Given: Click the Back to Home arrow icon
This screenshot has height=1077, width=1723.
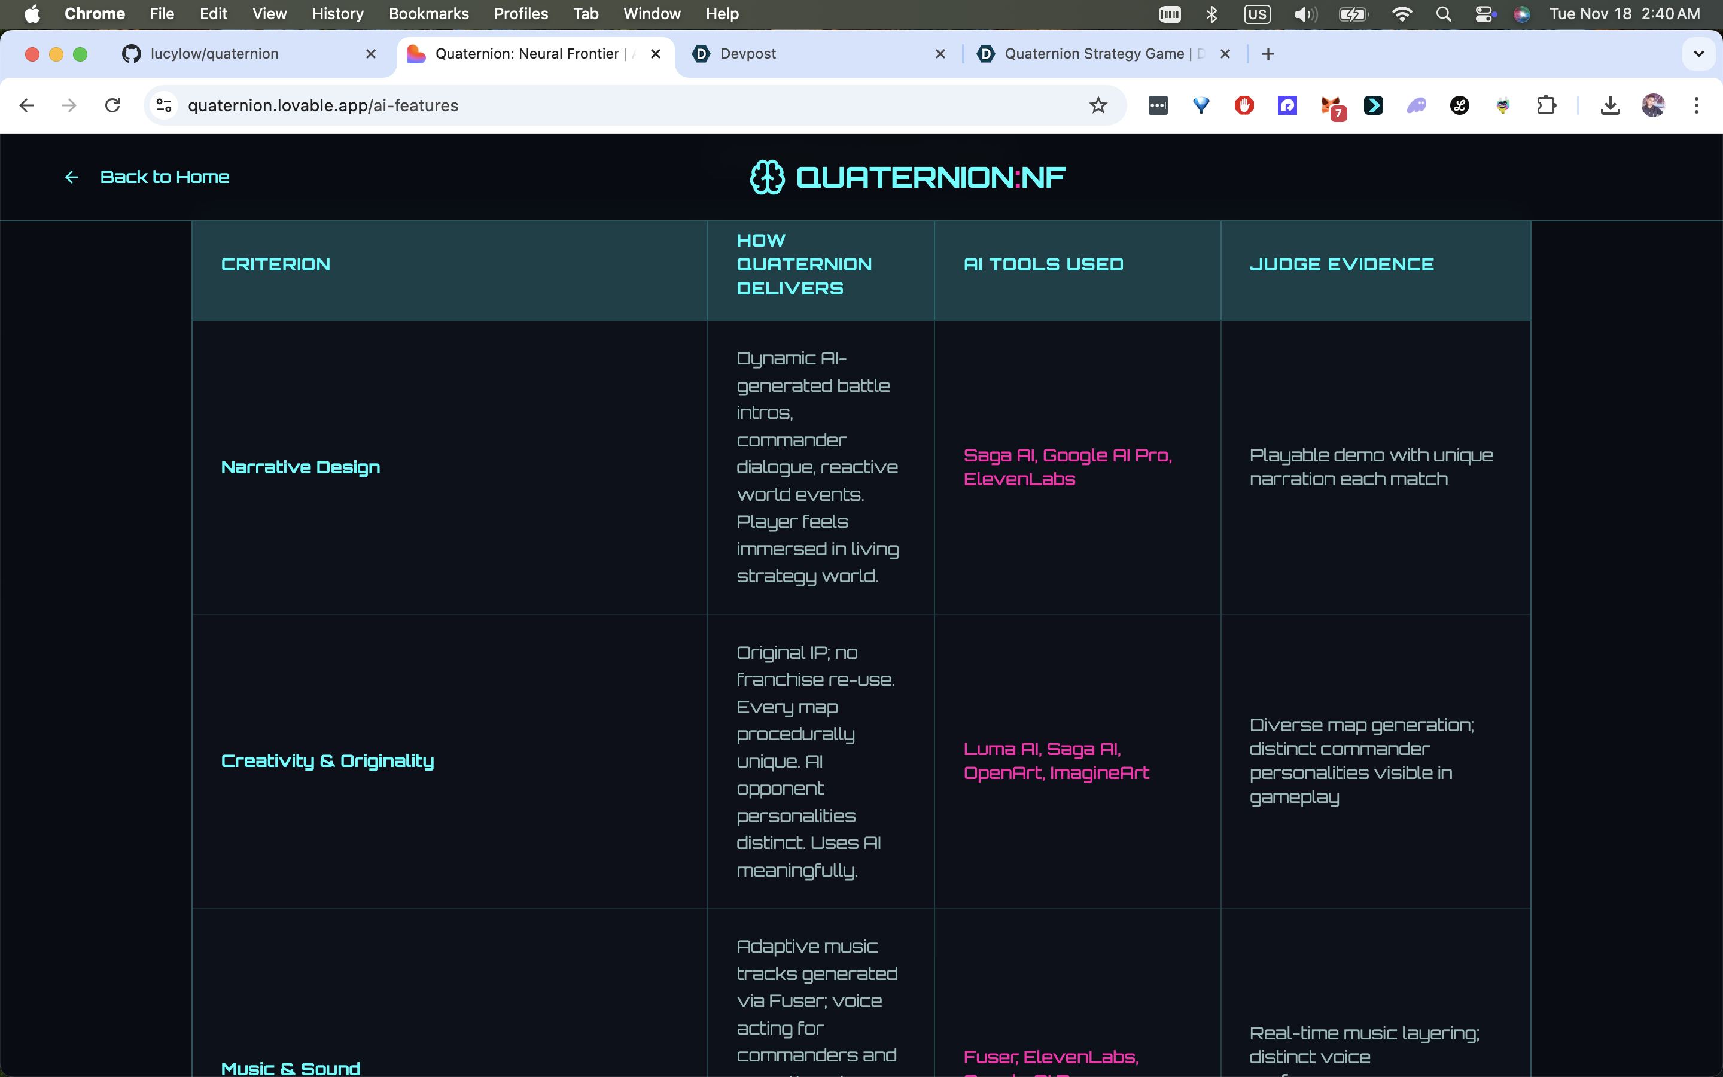Looking at the screenshot, I should click(71, 177).
